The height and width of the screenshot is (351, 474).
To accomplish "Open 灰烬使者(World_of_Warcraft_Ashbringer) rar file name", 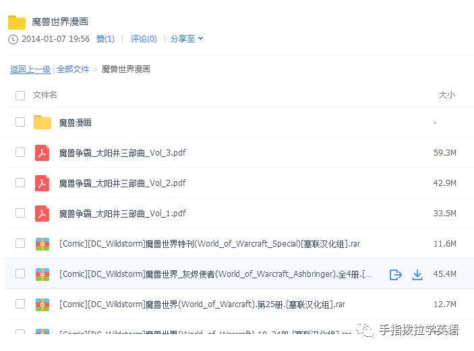I will [216, 275].
